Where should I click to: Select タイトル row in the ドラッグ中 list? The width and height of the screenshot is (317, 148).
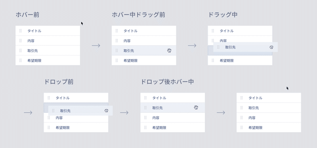click(x=240, y=31)
